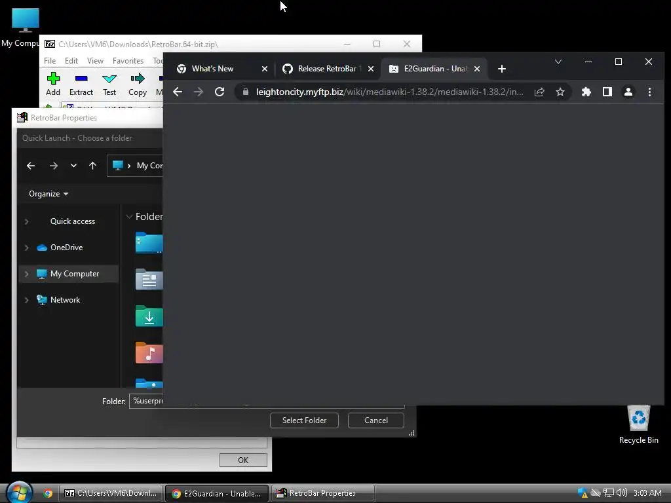
Task: Open 7-Zip View menu
Action: tap(95, 61)
